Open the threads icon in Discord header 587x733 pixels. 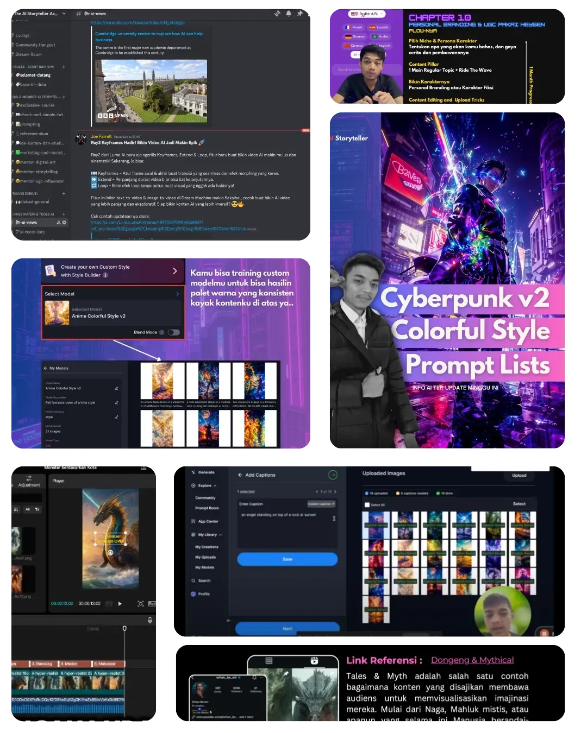277,14
